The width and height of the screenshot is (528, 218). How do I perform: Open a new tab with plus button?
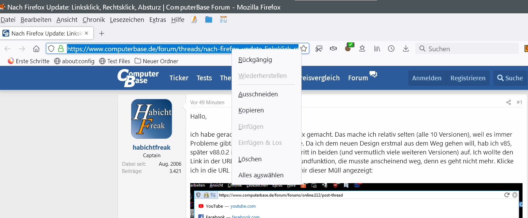click(101, 33)
